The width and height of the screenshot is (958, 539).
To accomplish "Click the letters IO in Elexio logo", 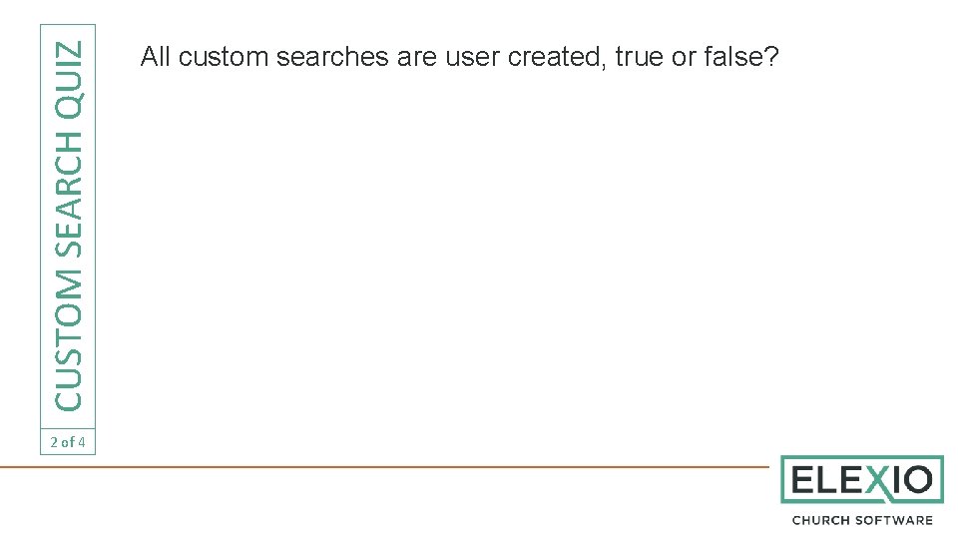I will tap(912, 480).
